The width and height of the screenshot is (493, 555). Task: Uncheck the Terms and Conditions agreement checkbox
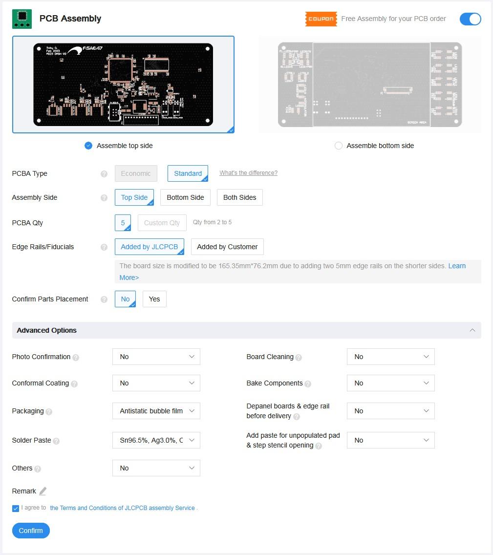coord(15,508)
